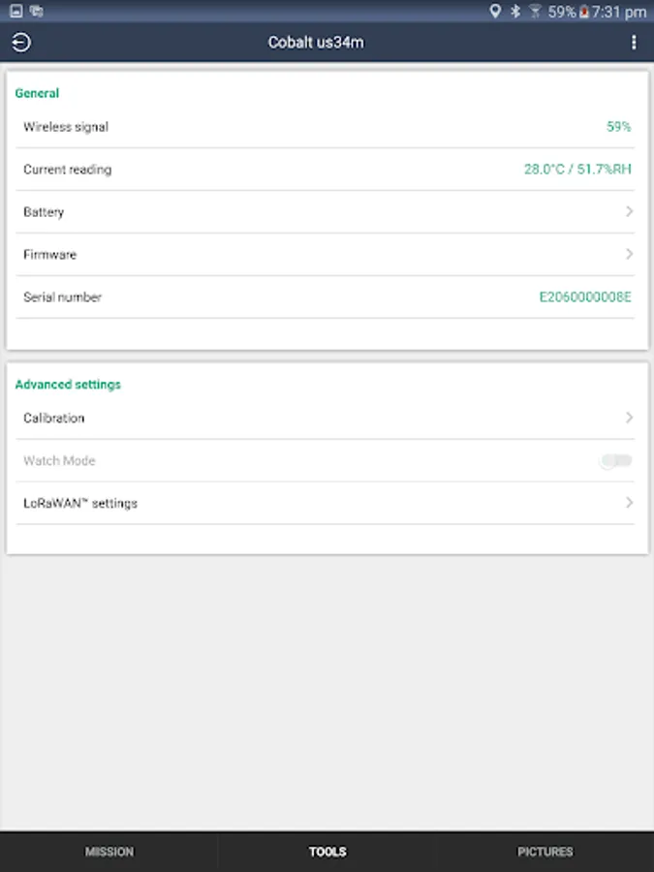Open LoRaWAN settings chevron
This screenshot has width=654, height=872.
(x=629, y=503)
